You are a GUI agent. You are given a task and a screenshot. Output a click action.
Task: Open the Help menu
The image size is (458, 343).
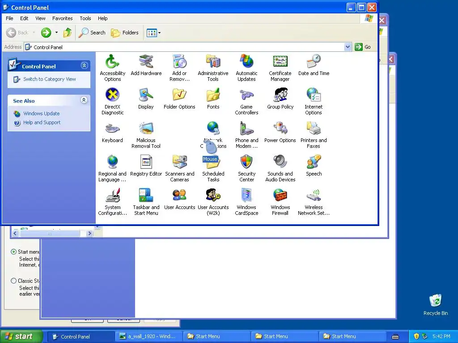102,18
